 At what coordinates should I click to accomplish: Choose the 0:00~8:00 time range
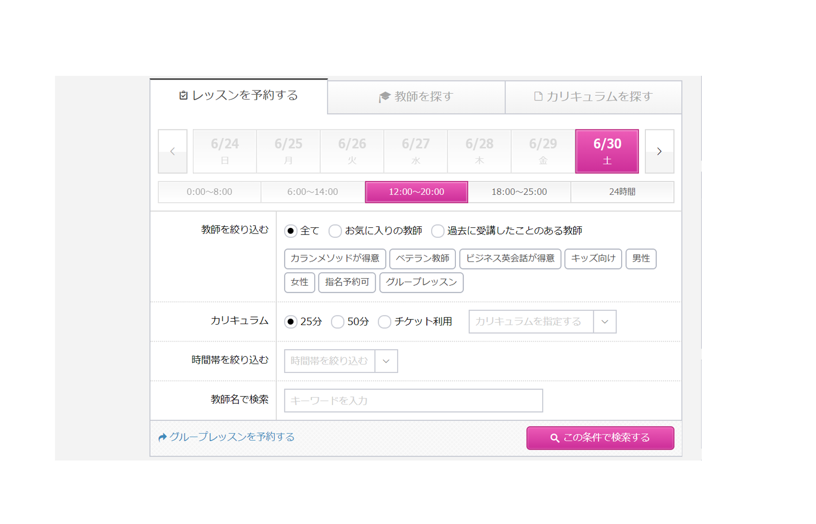coord(209,192)
